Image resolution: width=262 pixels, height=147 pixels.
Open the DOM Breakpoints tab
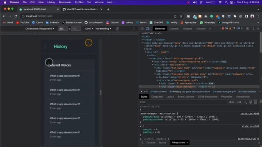208,97
